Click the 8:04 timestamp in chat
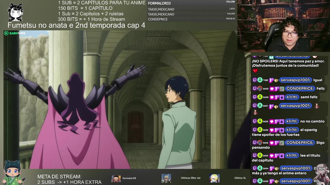Viewport: 330px width, 185px height. click(266, 169)
